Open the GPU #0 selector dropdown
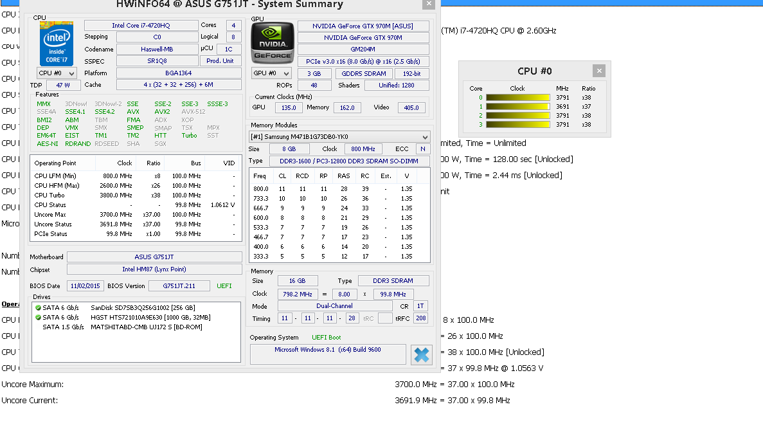This screenshot has height=427, width=763. [x=271, y=73]
